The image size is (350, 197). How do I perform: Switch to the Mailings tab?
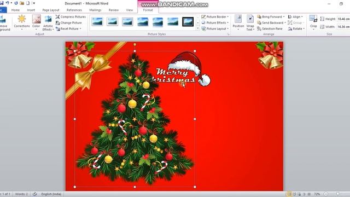[95, 10]
